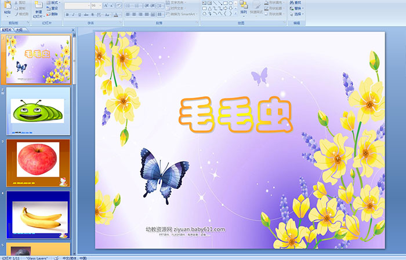Image resolution: width=406 pixels, height=260 pixels.
Task: Toggle Align Text Left
Action: coord(128,14)
